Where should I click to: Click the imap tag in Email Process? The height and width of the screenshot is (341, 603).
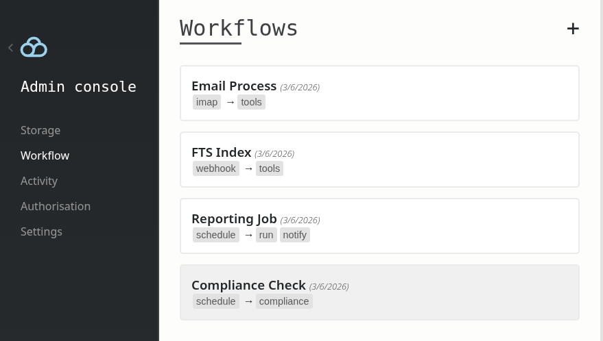206,102
